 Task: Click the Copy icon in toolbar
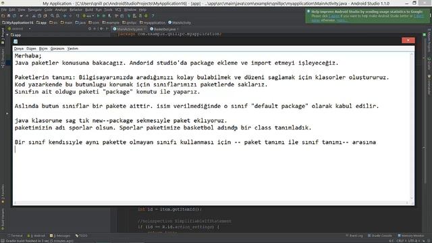39,16
